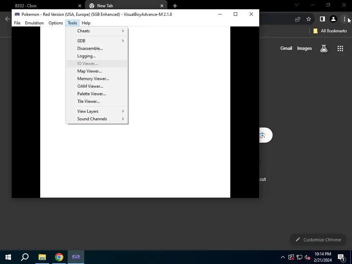Open the Tile Viewer... tool

point(97,101)
